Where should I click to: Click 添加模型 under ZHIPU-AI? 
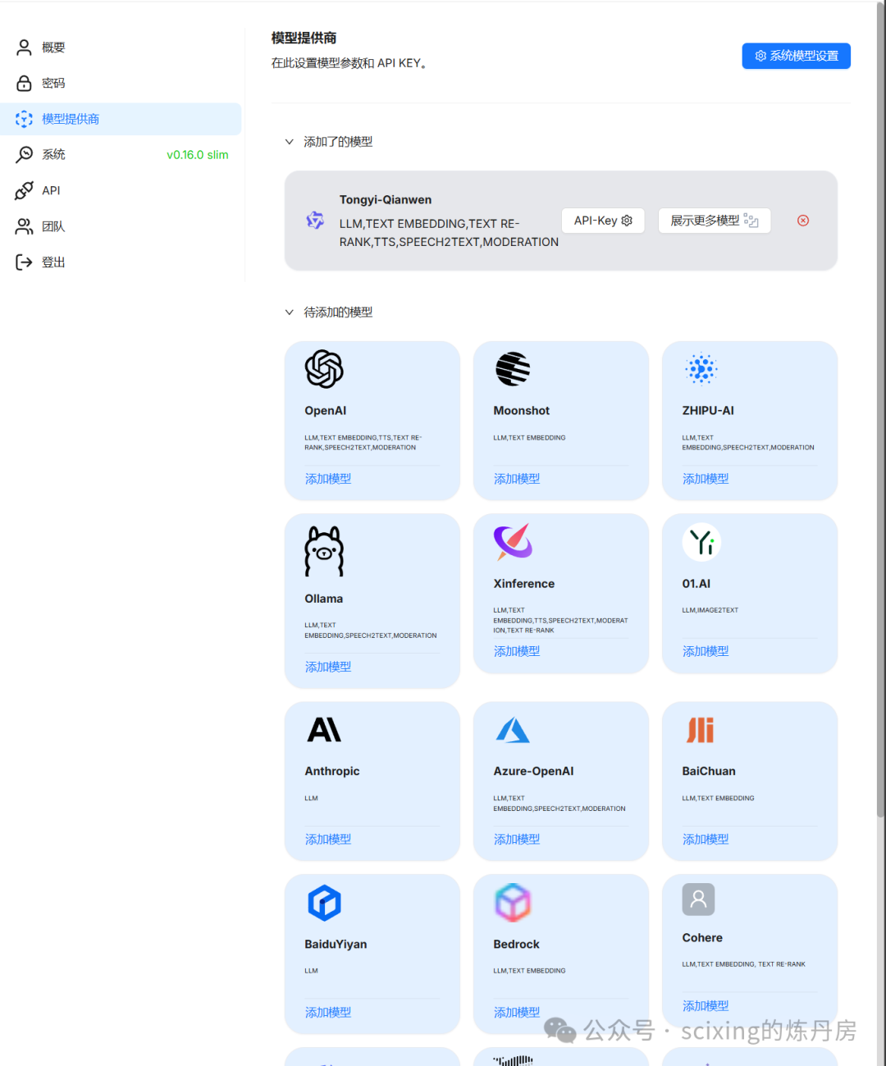pyautogui.click(x=706, y=479)
